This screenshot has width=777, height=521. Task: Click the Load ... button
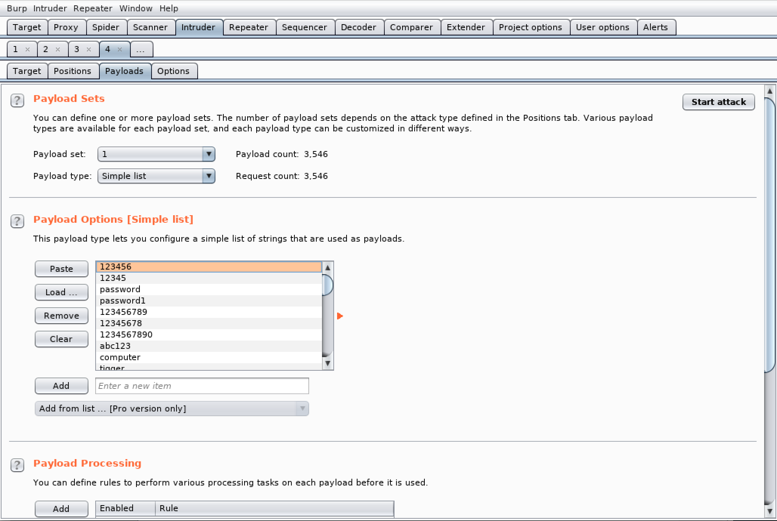(62, 292)
